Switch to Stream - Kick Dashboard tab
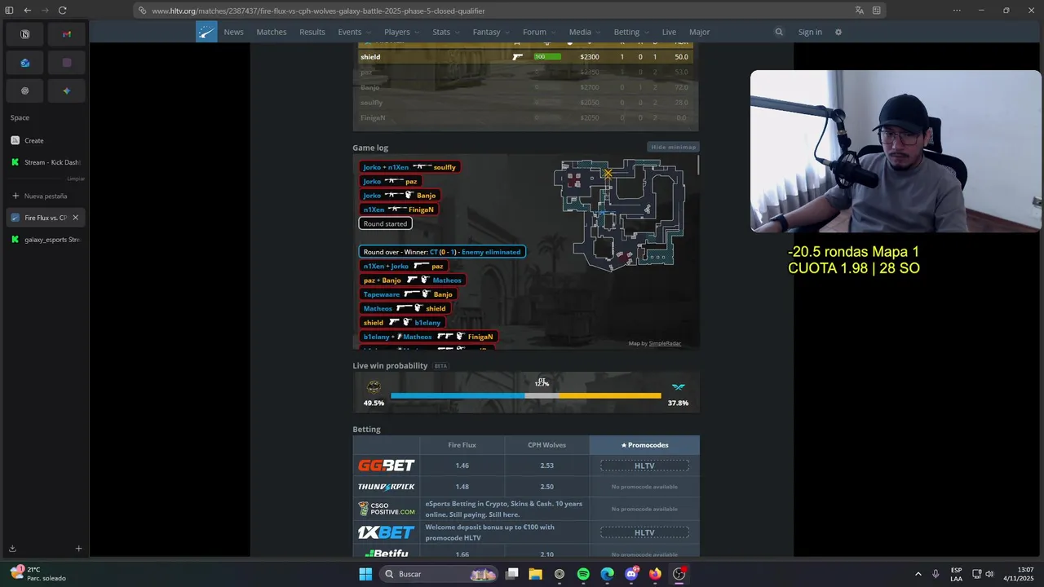This screenshot has width=1044, height=587. click(45, 162)
